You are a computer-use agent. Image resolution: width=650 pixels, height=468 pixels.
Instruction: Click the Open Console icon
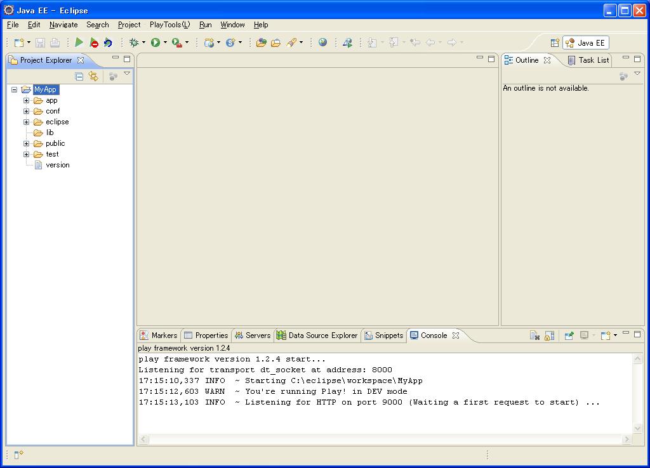coord(606,335)
